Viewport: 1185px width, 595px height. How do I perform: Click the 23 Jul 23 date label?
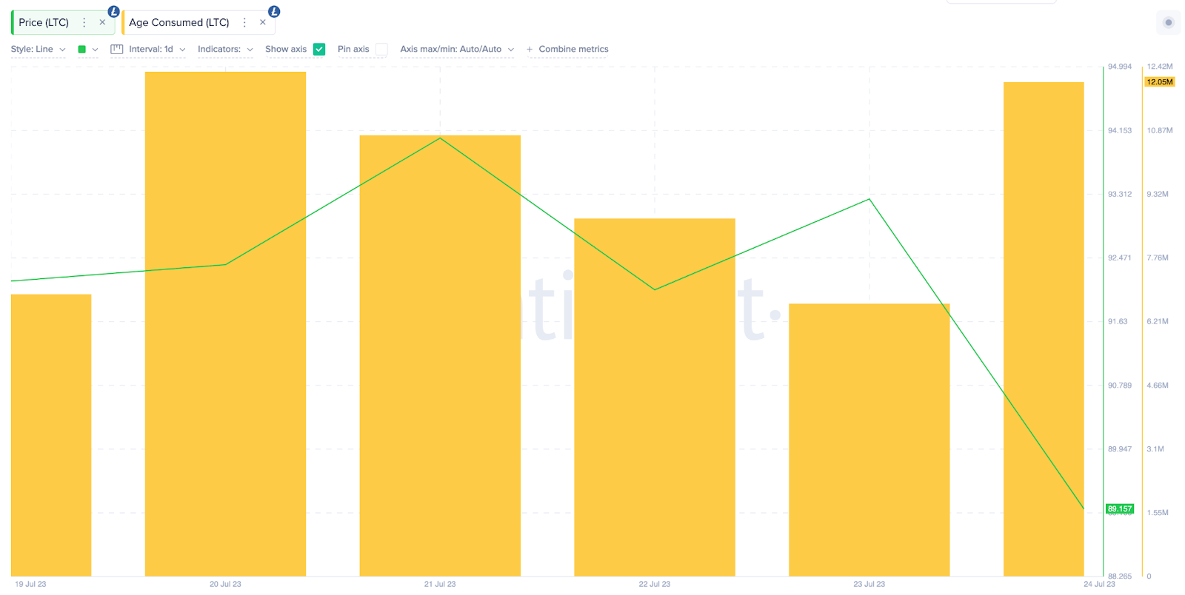(x=869, y=585)
